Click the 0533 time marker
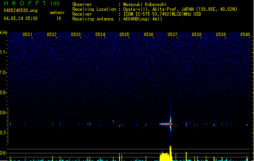Screen dimensions: 254x161 pos(76,35)
